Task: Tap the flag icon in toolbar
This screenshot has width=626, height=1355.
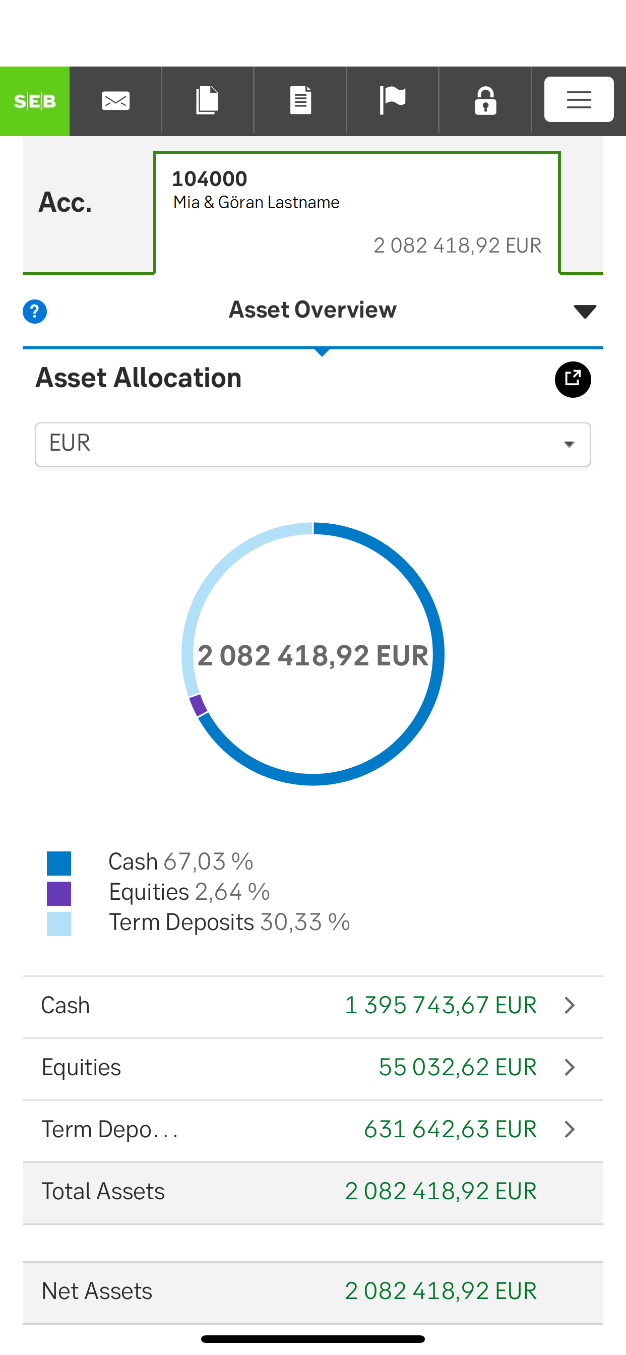Action: (393, 101)
